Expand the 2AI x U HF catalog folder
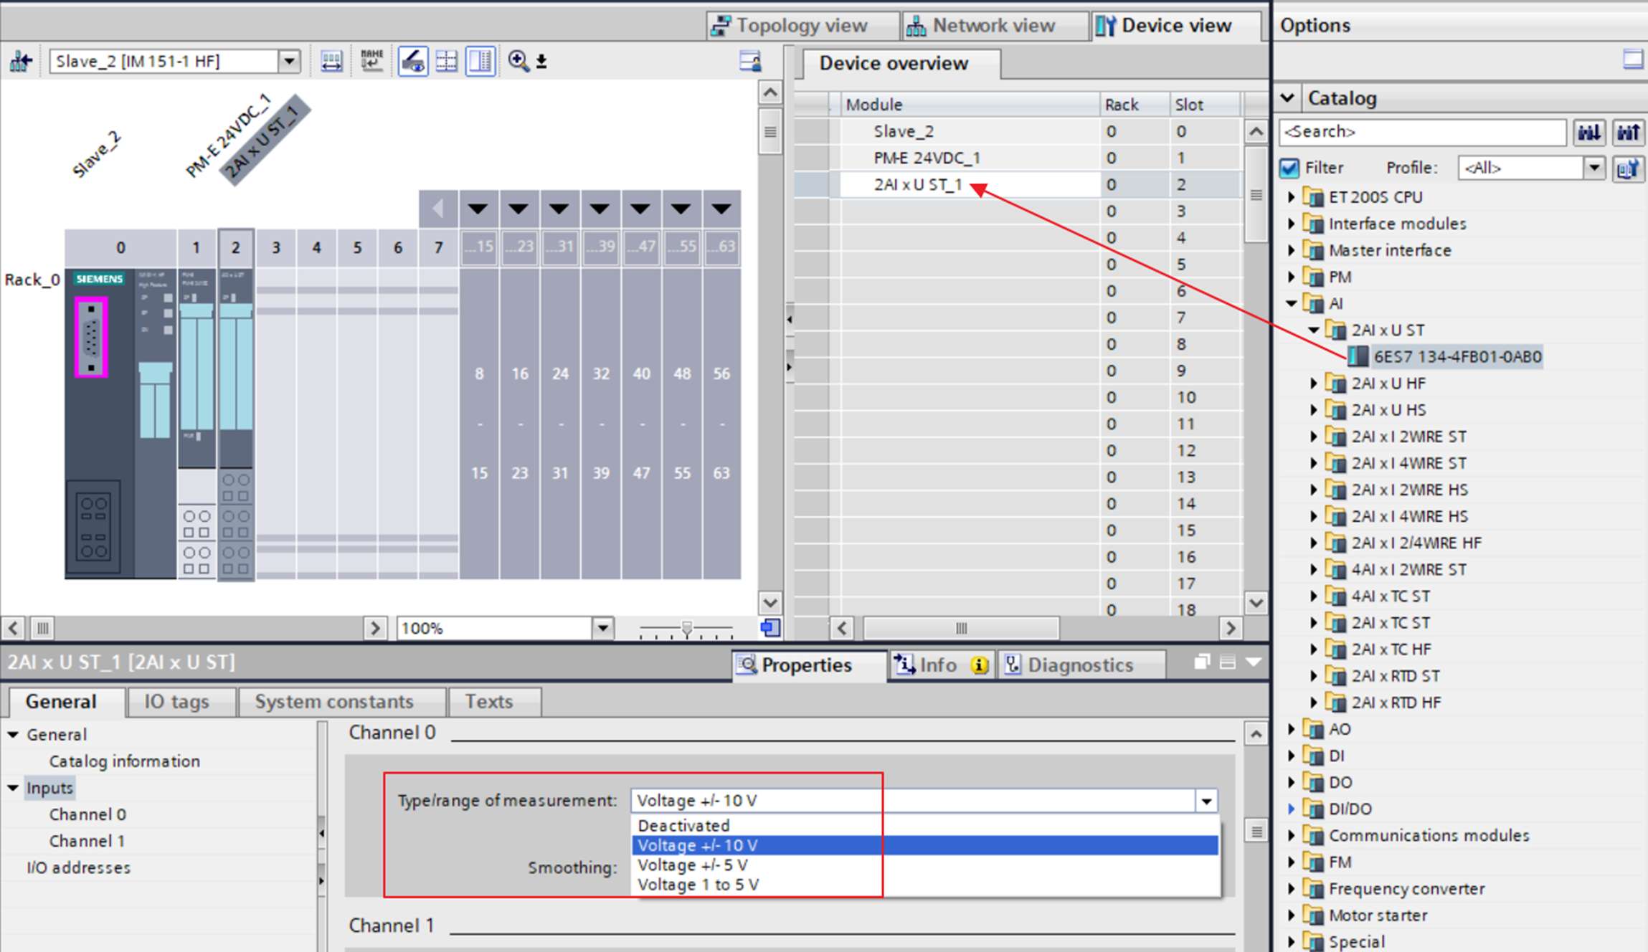 click(x=1314, y=384)
